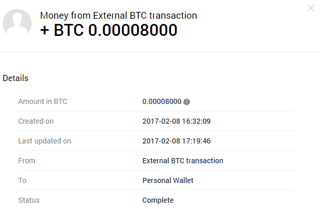Select the large 0.00008000 header amount
320x209 pixels.
[132, 30]
